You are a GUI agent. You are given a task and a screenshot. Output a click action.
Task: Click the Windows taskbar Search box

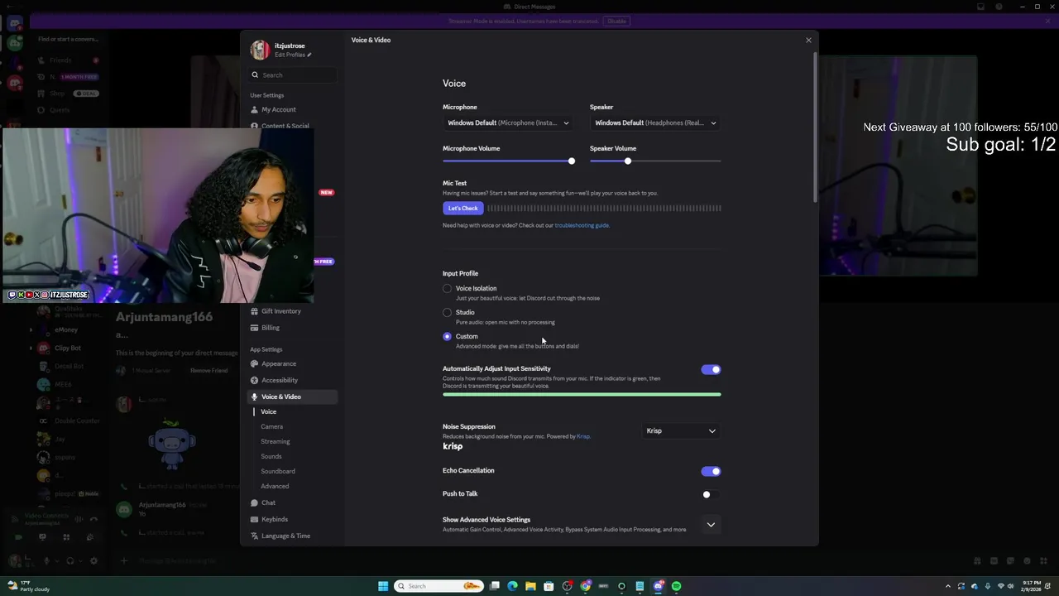click(439, 586)
